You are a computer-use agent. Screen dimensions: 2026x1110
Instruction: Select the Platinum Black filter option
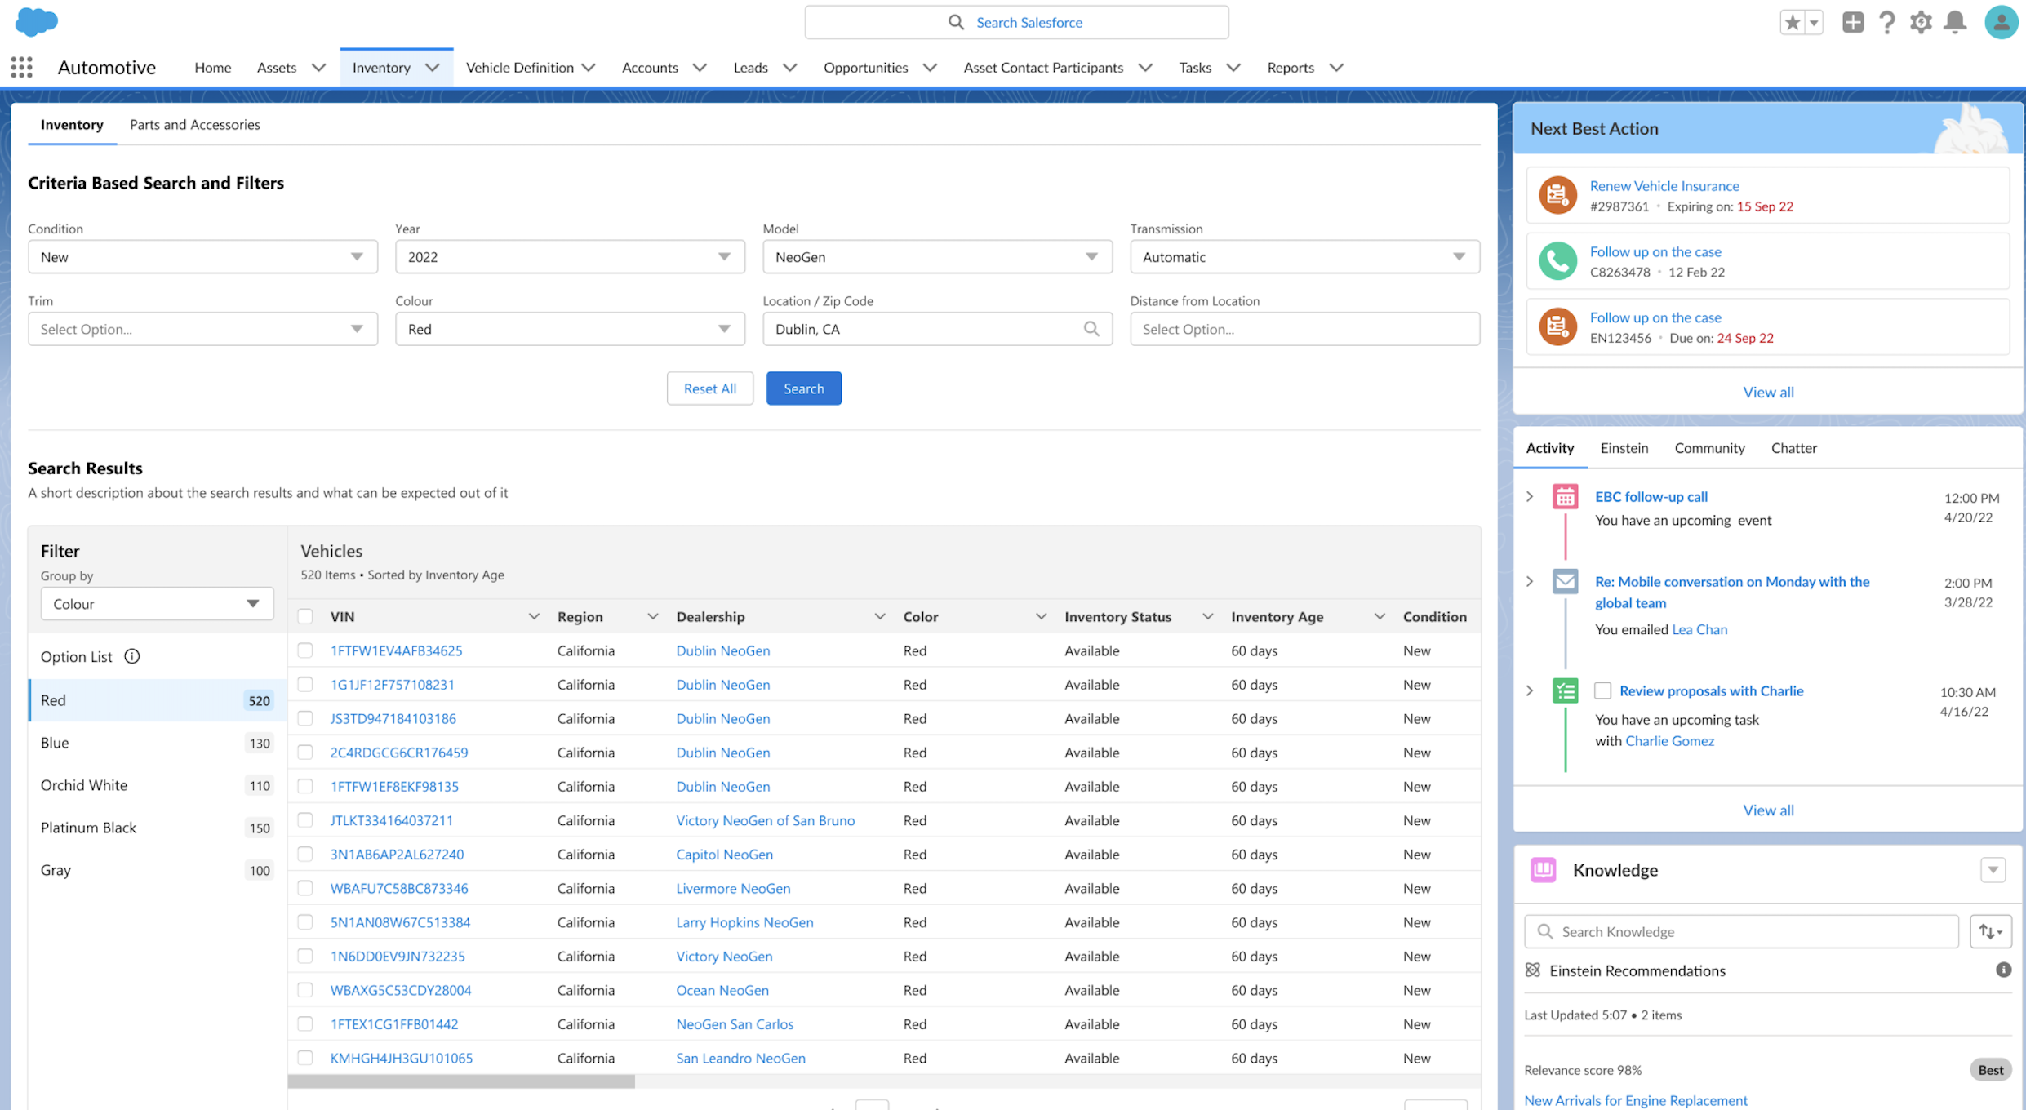pos(157,828)
